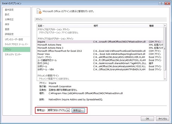This screenshot has width=172, height=124.
Task: Select 分析ツール - VBA add-in row
Action: [x=100, y=69]
